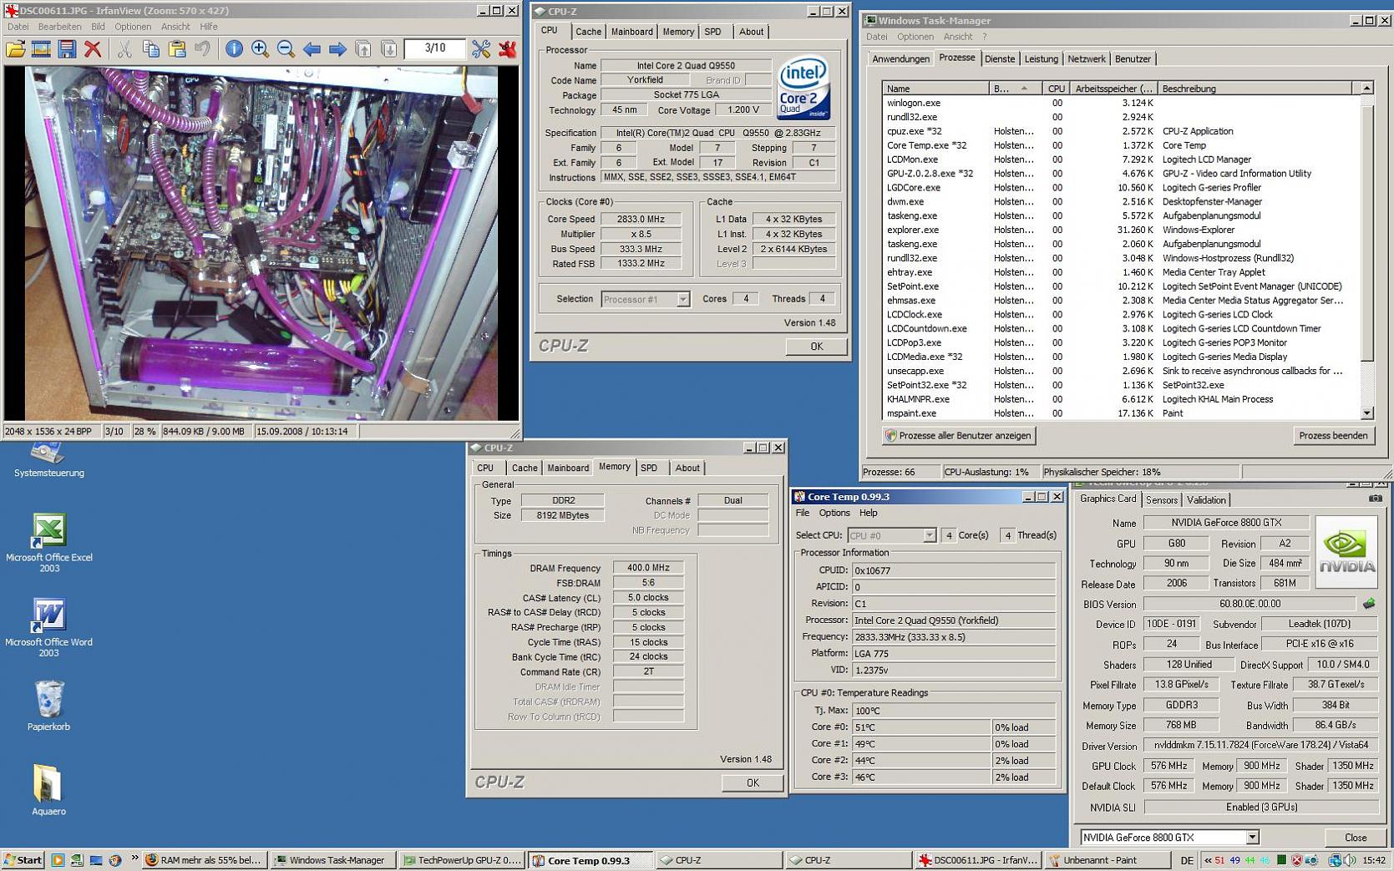Select the Papierkorb recycle bin icon

click(x=48, y=706)
